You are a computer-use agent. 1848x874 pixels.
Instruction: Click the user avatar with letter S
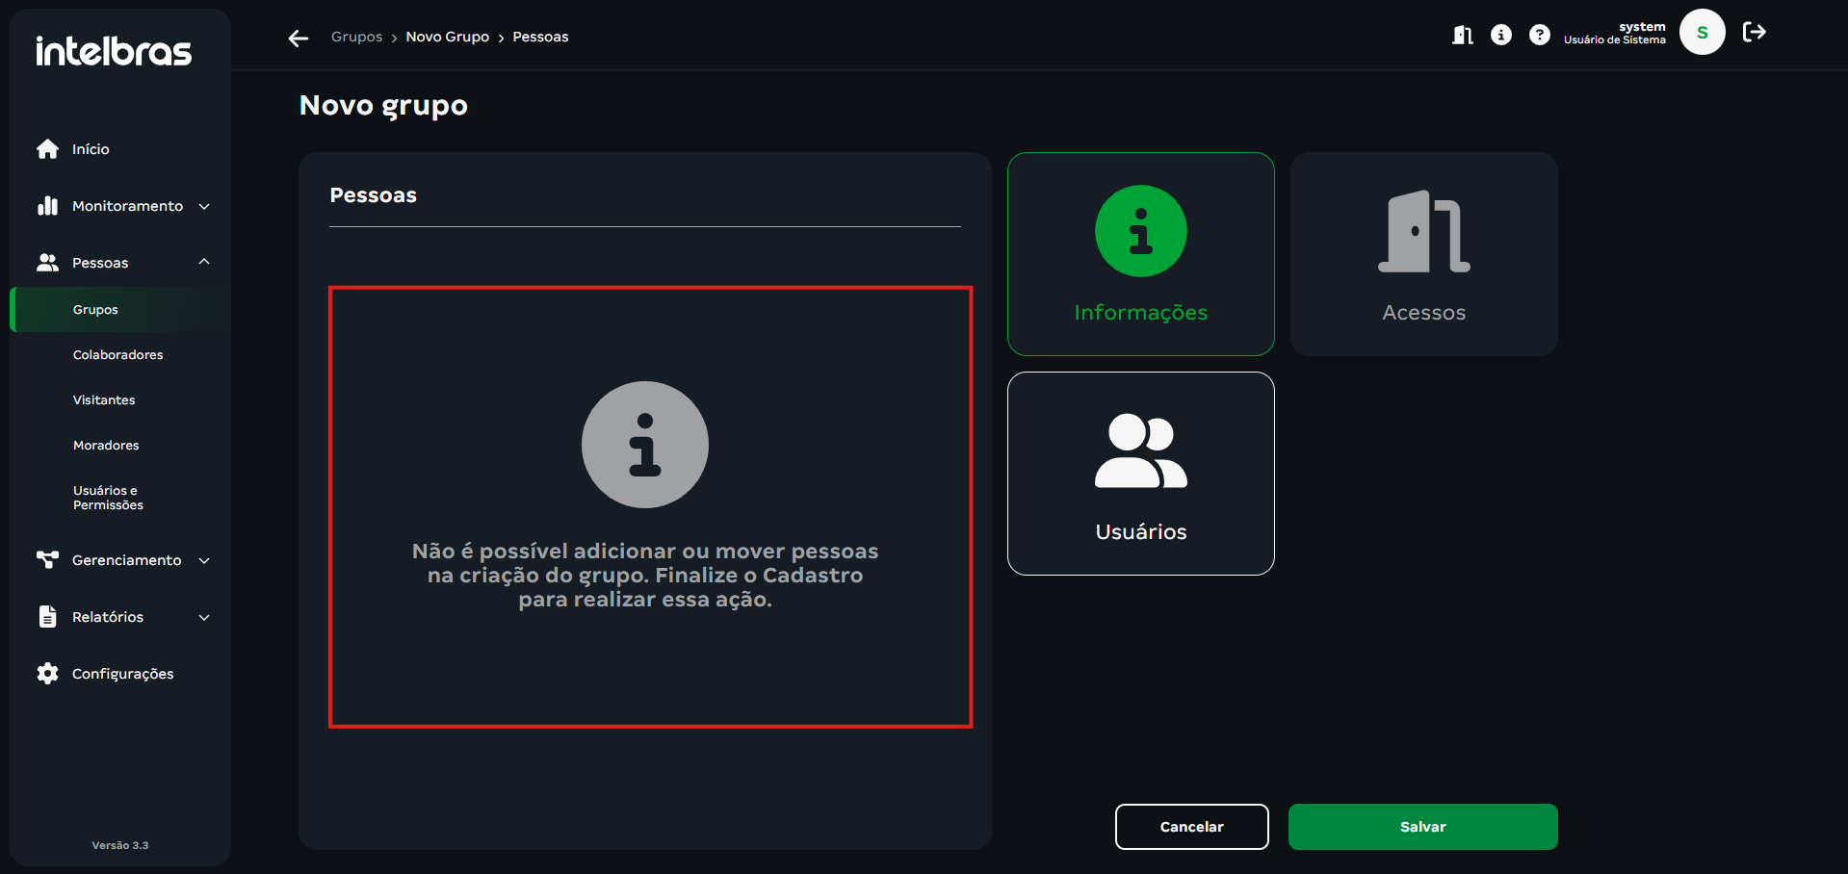click(1701, 33)
